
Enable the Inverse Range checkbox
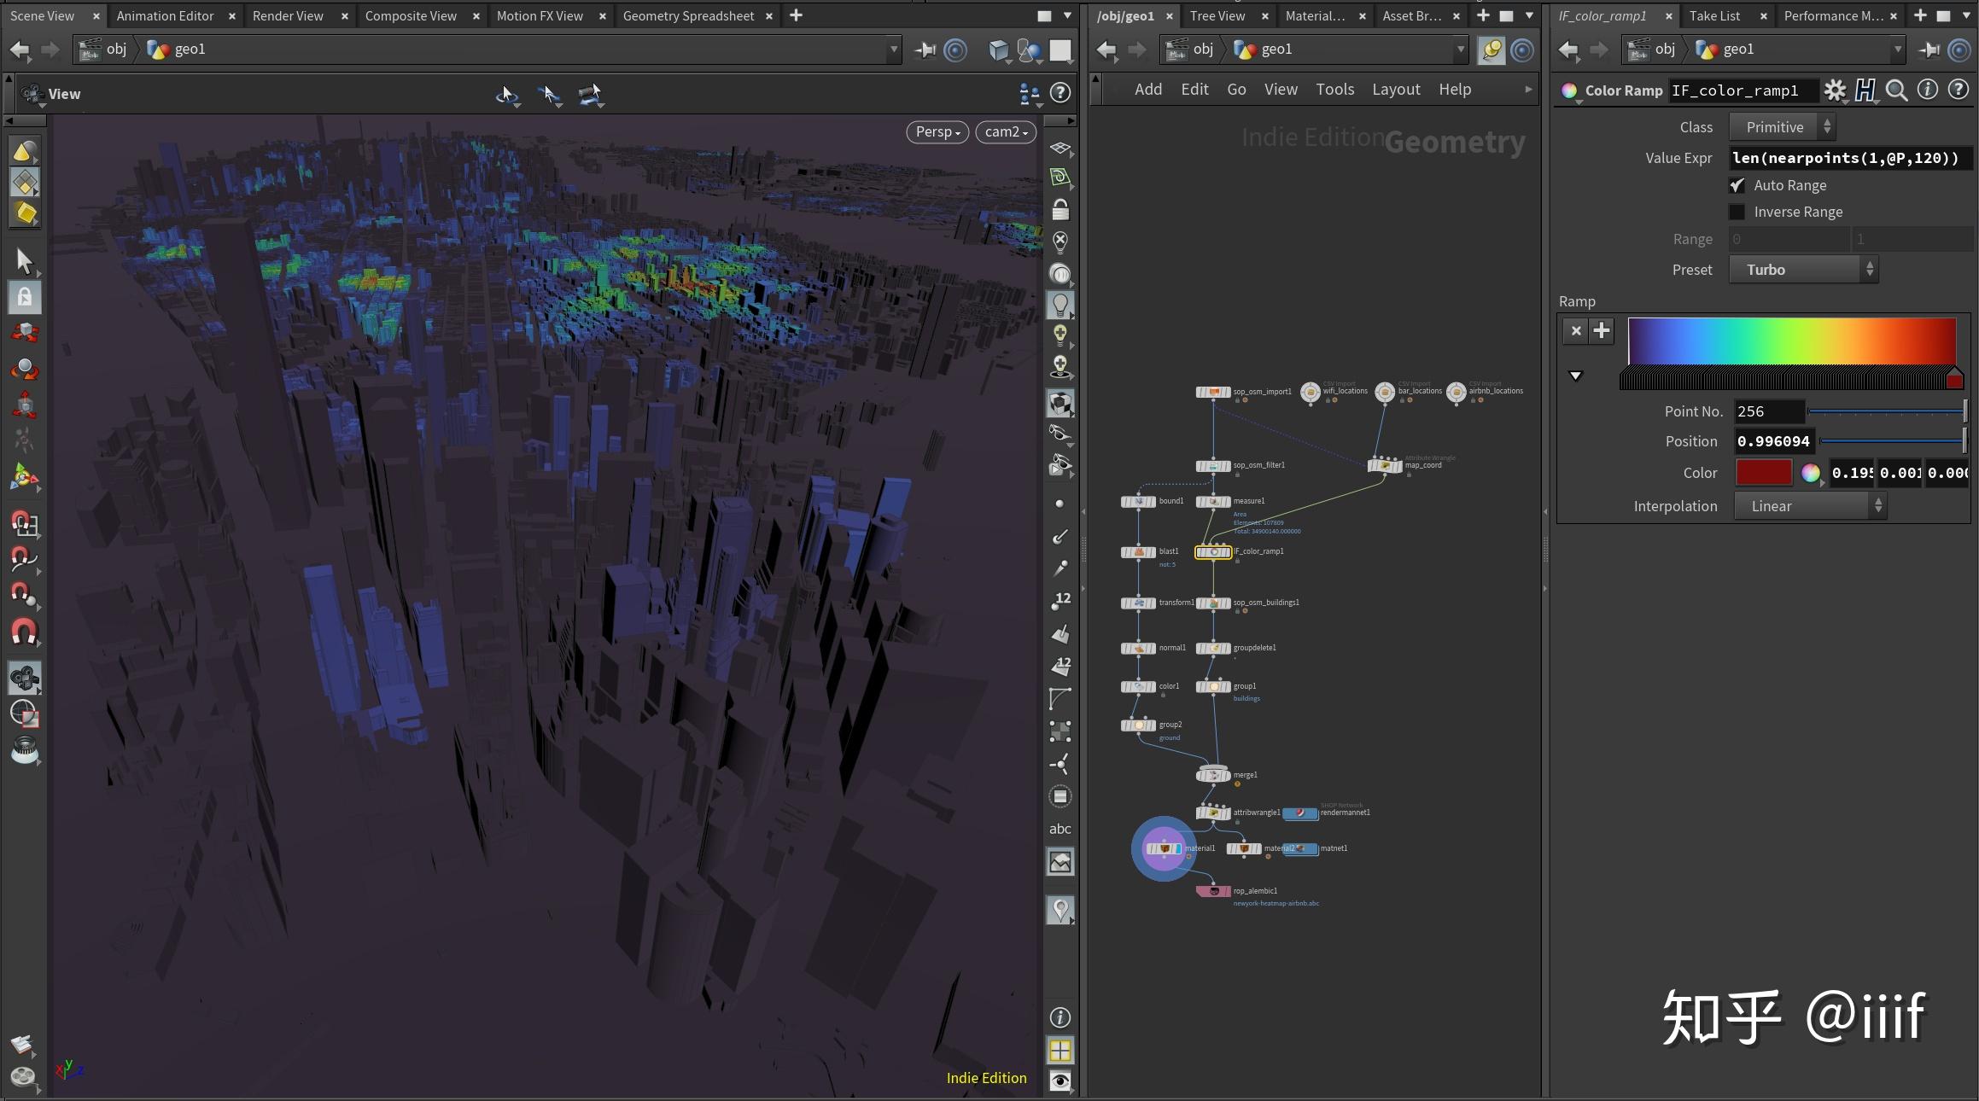pyautogui.click(x=1738, y=212)
